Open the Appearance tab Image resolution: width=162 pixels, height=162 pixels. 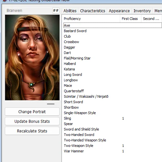tap(119, 11)
